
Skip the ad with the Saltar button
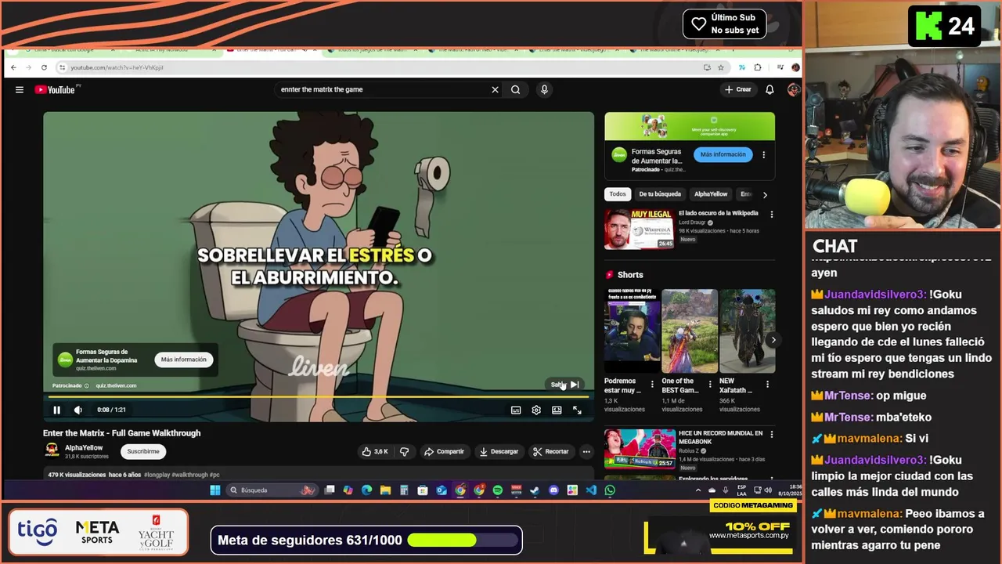pyautogui.click(x=564, y=385)
